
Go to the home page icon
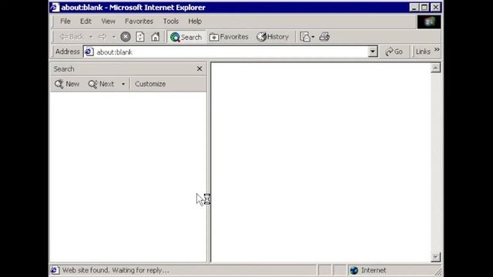coord(156,37)
